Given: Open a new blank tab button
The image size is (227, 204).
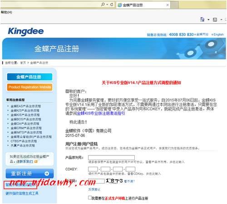Looking at the screenshot, I should 174,5.
